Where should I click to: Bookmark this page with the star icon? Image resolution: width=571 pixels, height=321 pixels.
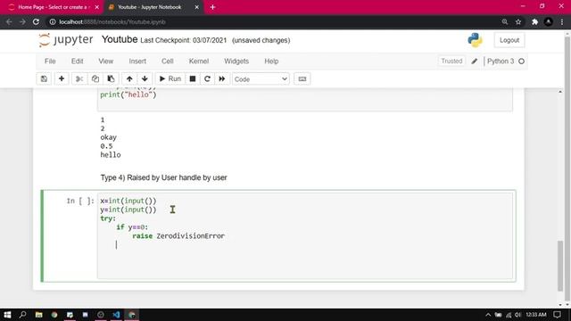click(518, 21)
